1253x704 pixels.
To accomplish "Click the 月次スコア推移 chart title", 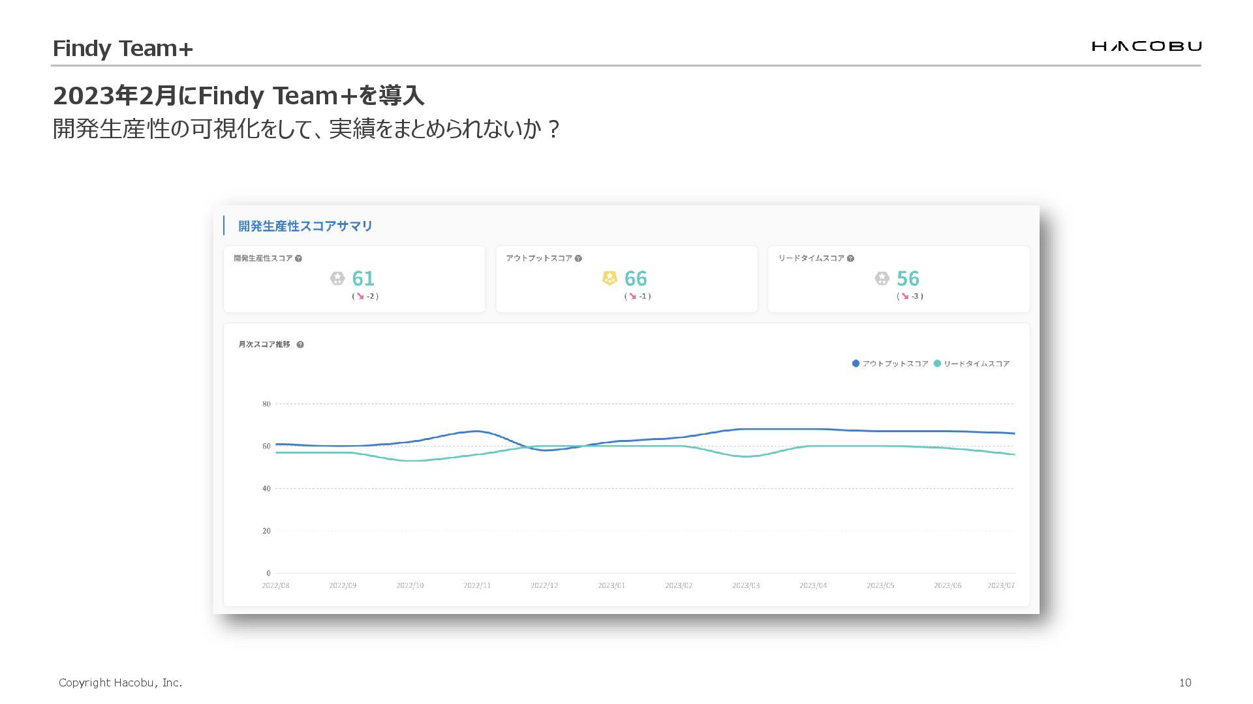I will click(264, 344).
